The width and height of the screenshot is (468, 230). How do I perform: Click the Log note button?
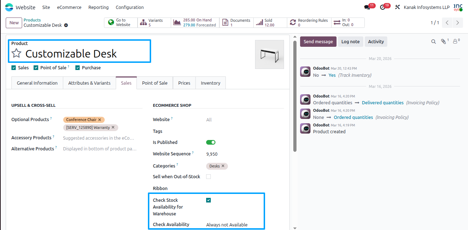point(350,41)
